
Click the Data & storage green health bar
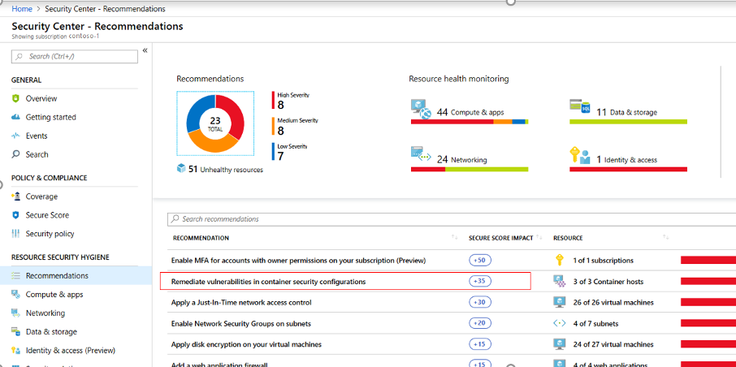tap(629, 122)
